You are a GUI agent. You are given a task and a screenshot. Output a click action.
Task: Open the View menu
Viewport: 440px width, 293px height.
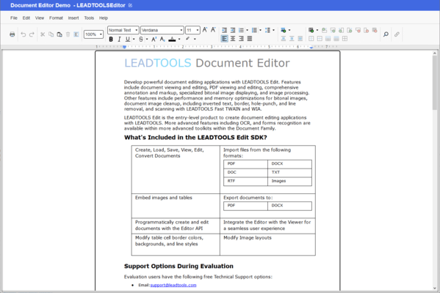[40, 18]
